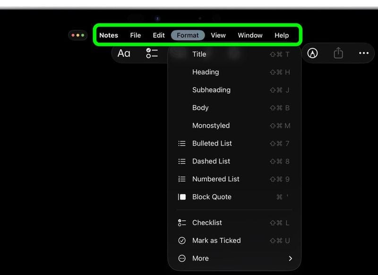Choose the Title text style
Viewport: 378px width, 275px height.
click(x=199, y=54)
